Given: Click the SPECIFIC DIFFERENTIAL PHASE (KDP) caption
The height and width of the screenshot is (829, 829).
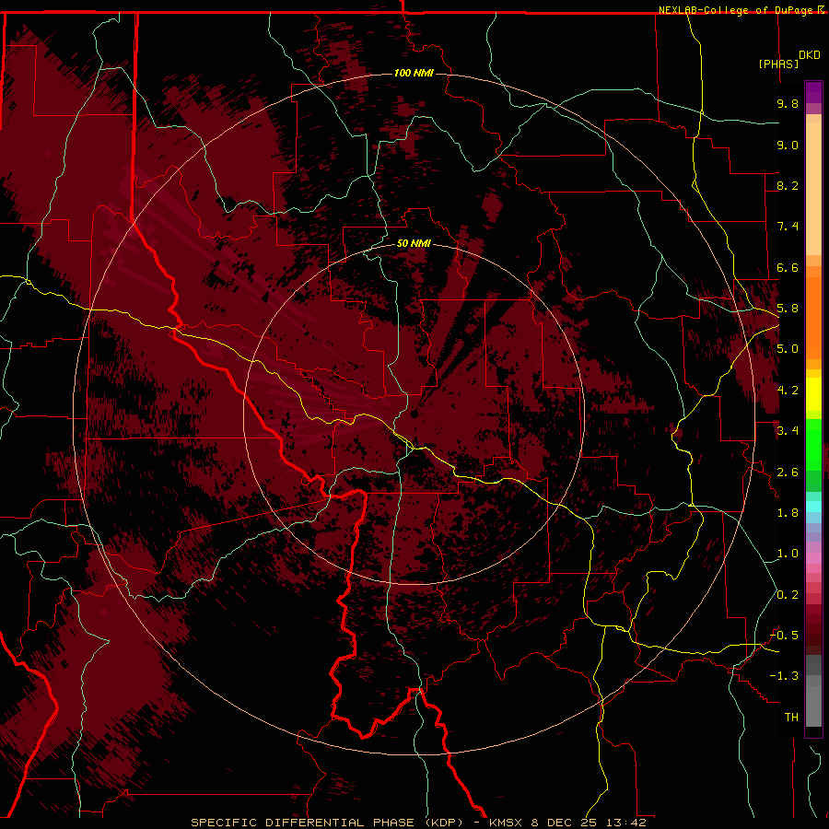Looking at the screenshot, I should 329,823.
